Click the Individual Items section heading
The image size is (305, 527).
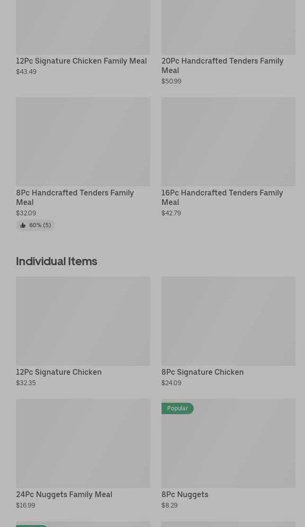tap(56, 261)
